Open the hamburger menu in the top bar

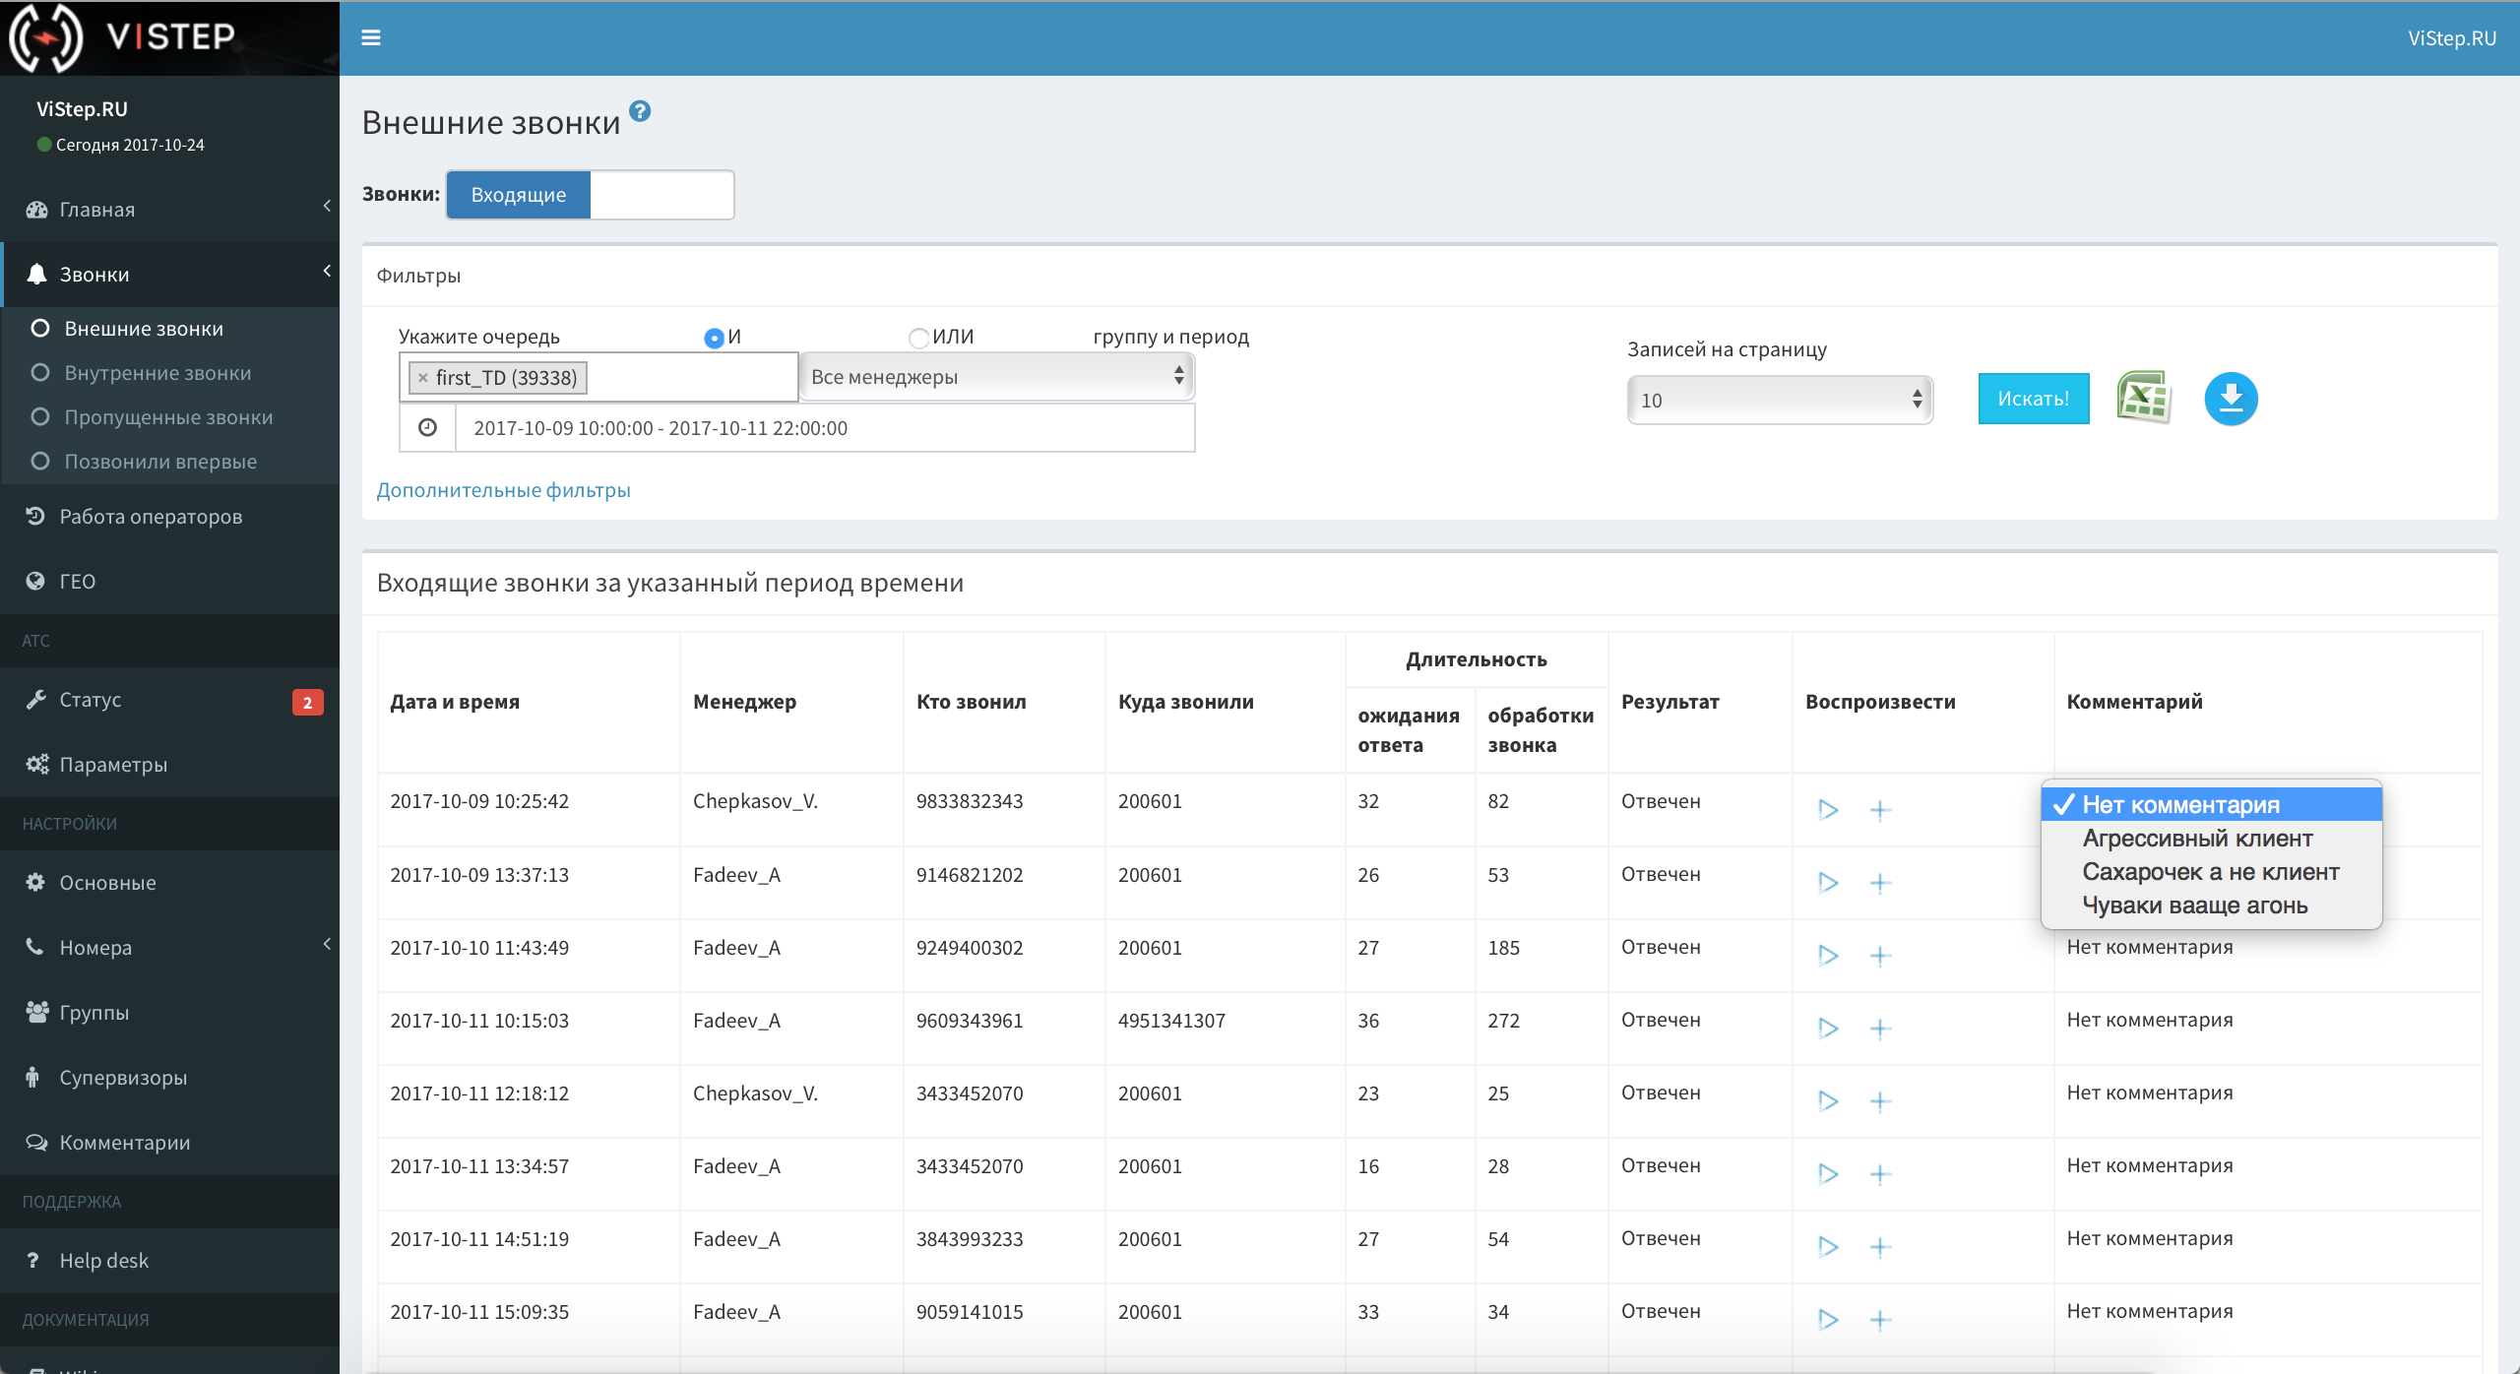[371, 37]
